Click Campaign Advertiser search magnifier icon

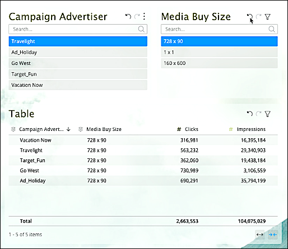[x=141, y=29]
